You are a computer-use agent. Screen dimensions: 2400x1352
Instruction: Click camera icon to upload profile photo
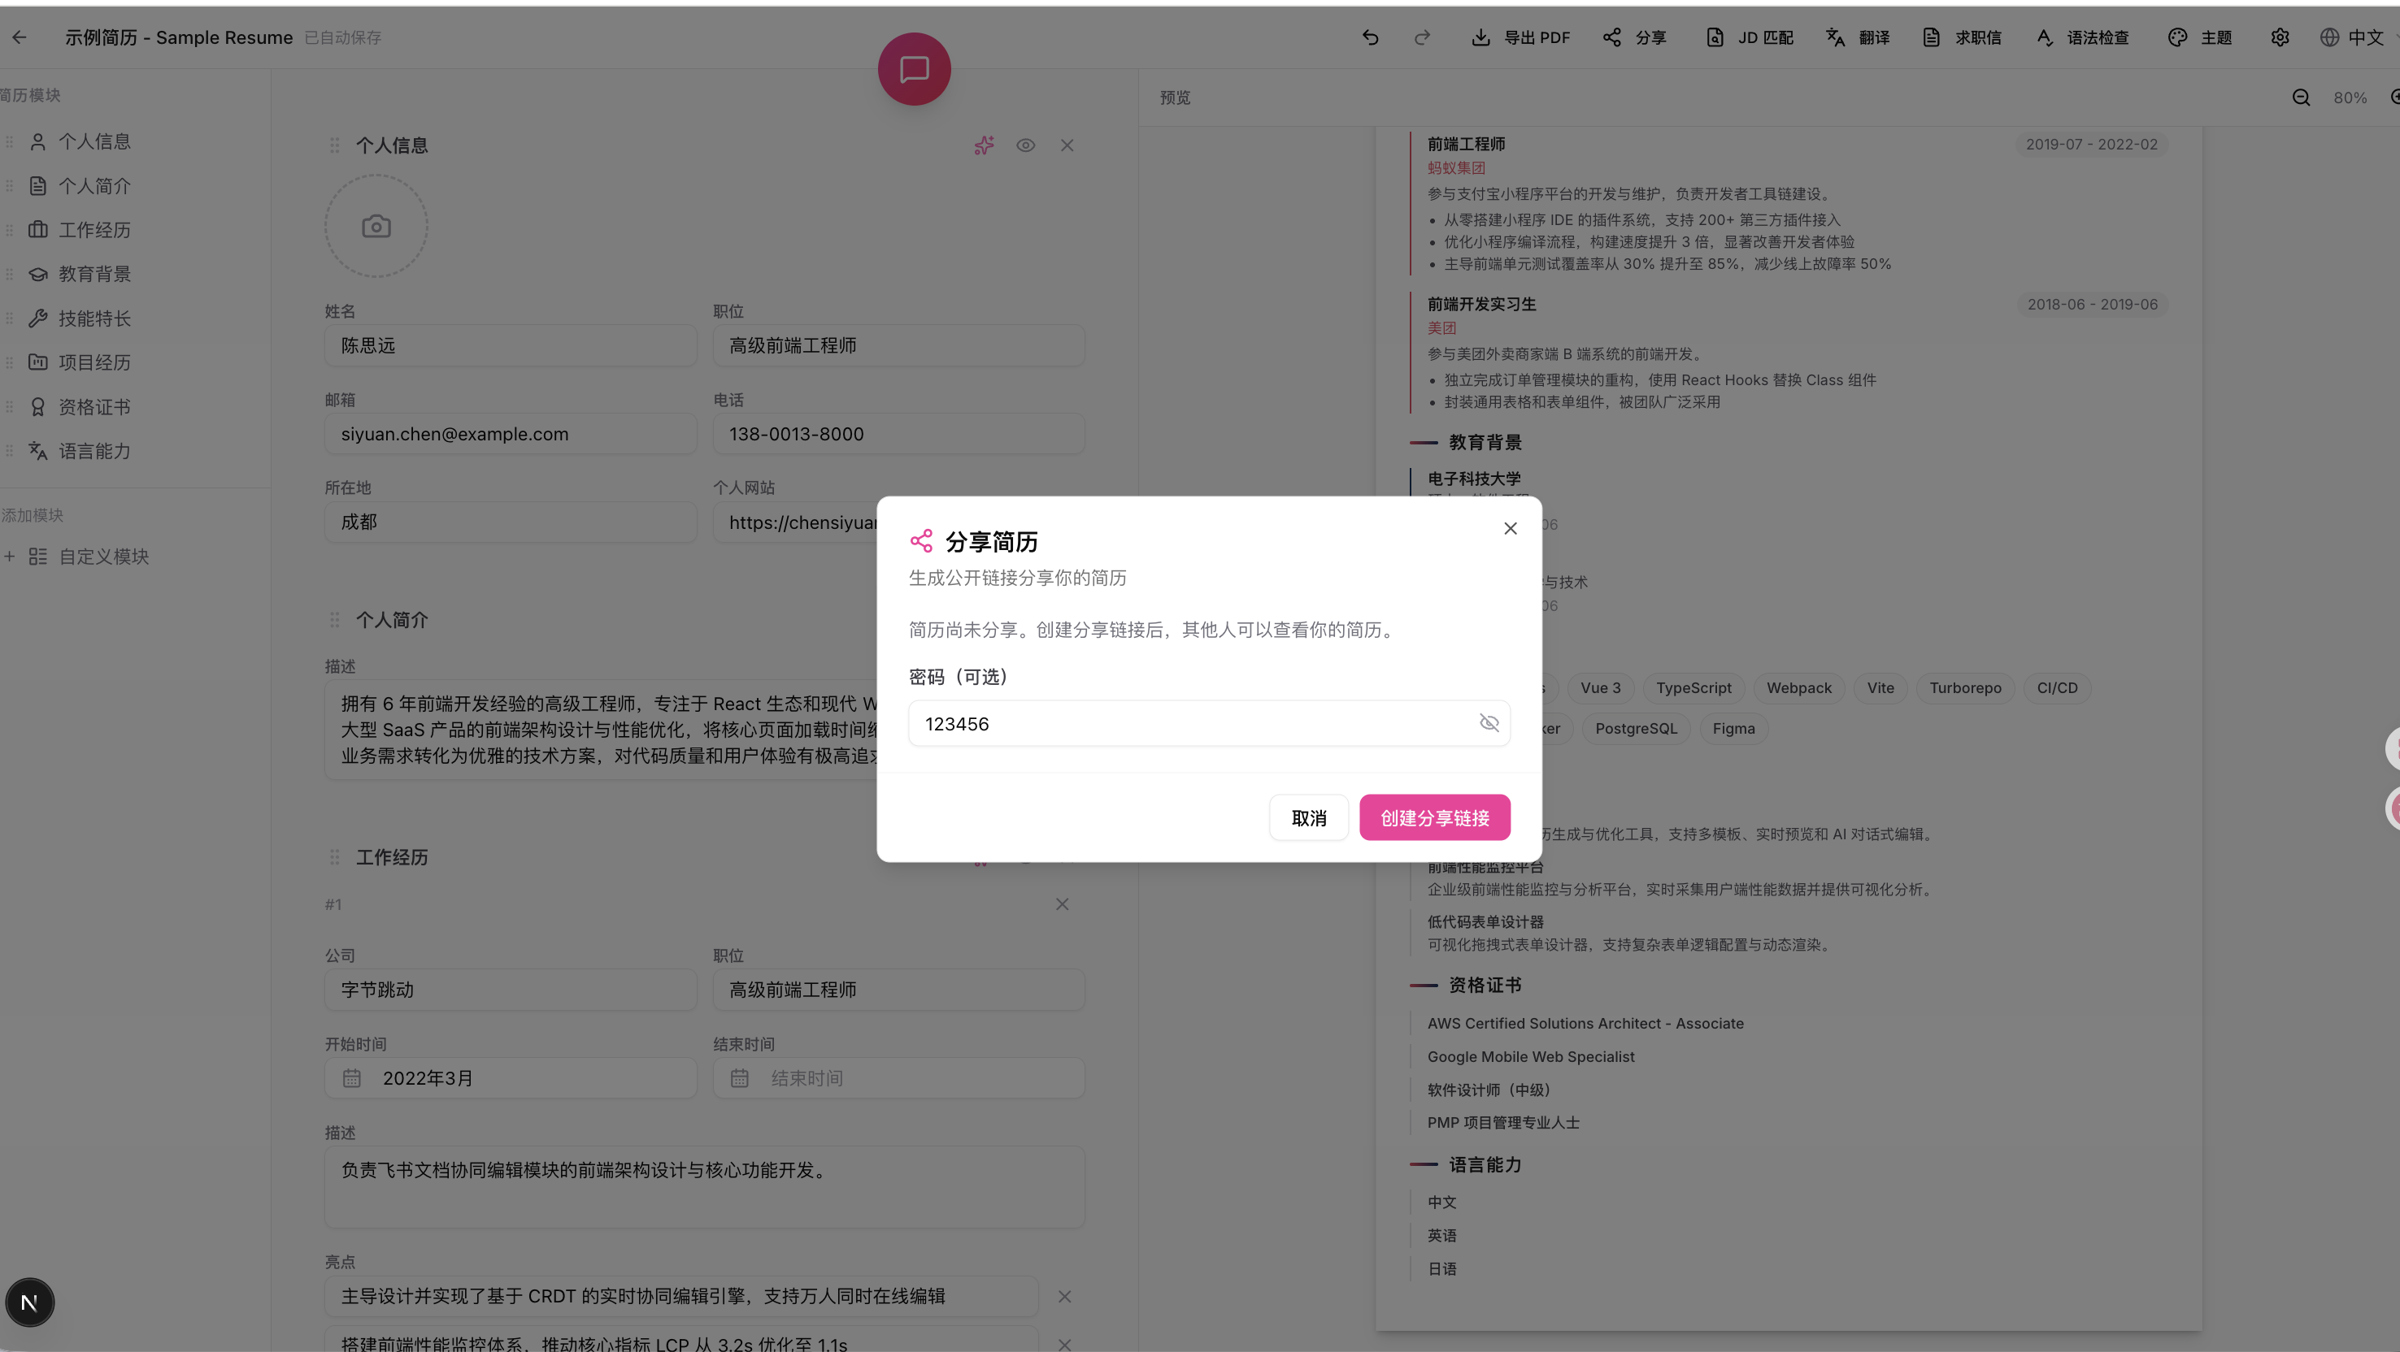(x=376, y=225)
